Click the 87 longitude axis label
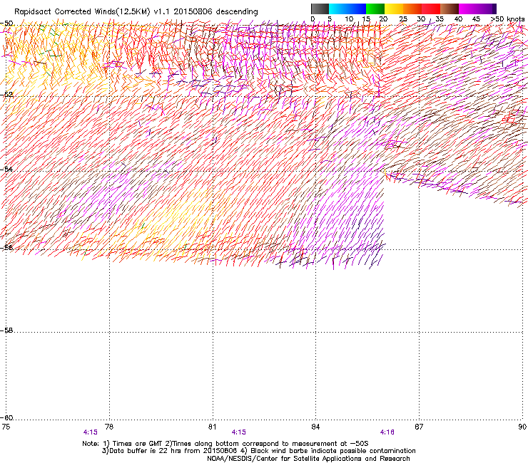 [x=419, y=427]
